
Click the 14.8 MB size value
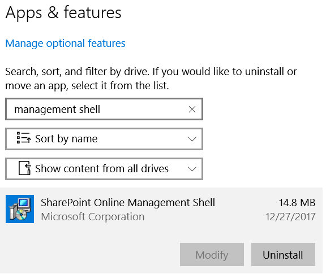(297, 203)
